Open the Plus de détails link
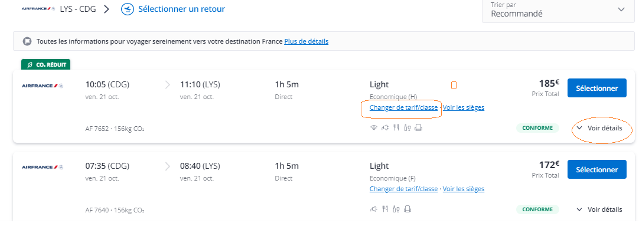The height and width of the screenshot is (236, 639). [306, 41]
